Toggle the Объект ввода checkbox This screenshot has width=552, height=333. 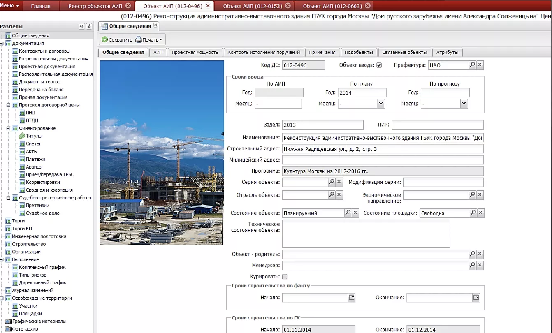tap(379, 65)
